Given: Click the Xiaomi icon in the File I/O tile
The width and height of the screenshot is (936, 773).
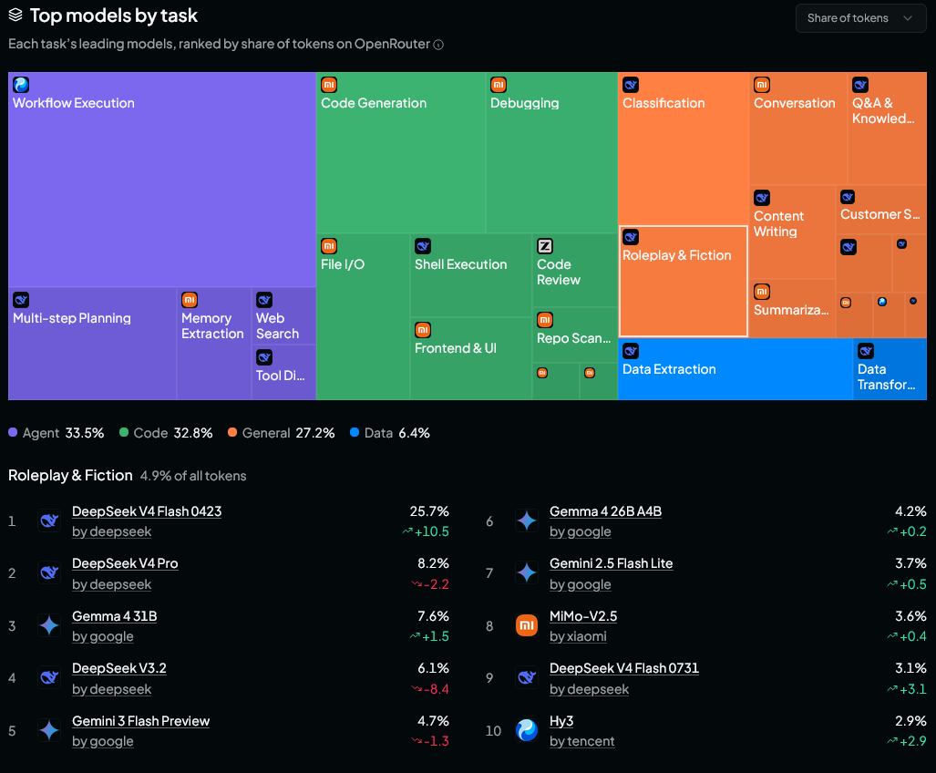Looking at the screenshot, I should 329,246.
